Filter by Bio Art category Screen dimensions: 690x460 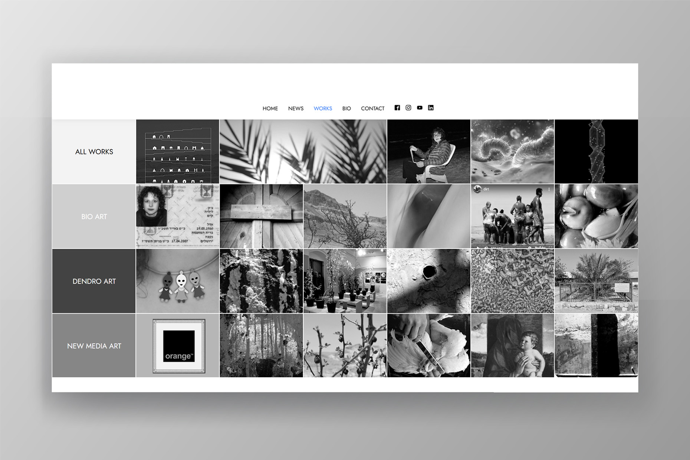click(x=94, y=216)
